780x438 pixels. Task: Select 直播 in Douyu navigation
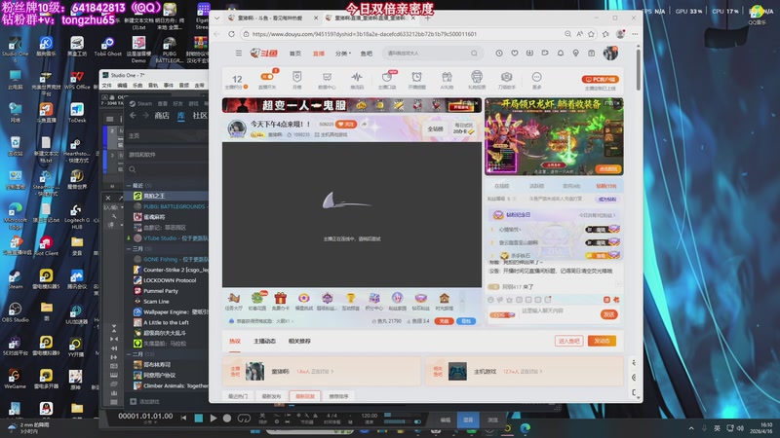click(x=319, y=54)
